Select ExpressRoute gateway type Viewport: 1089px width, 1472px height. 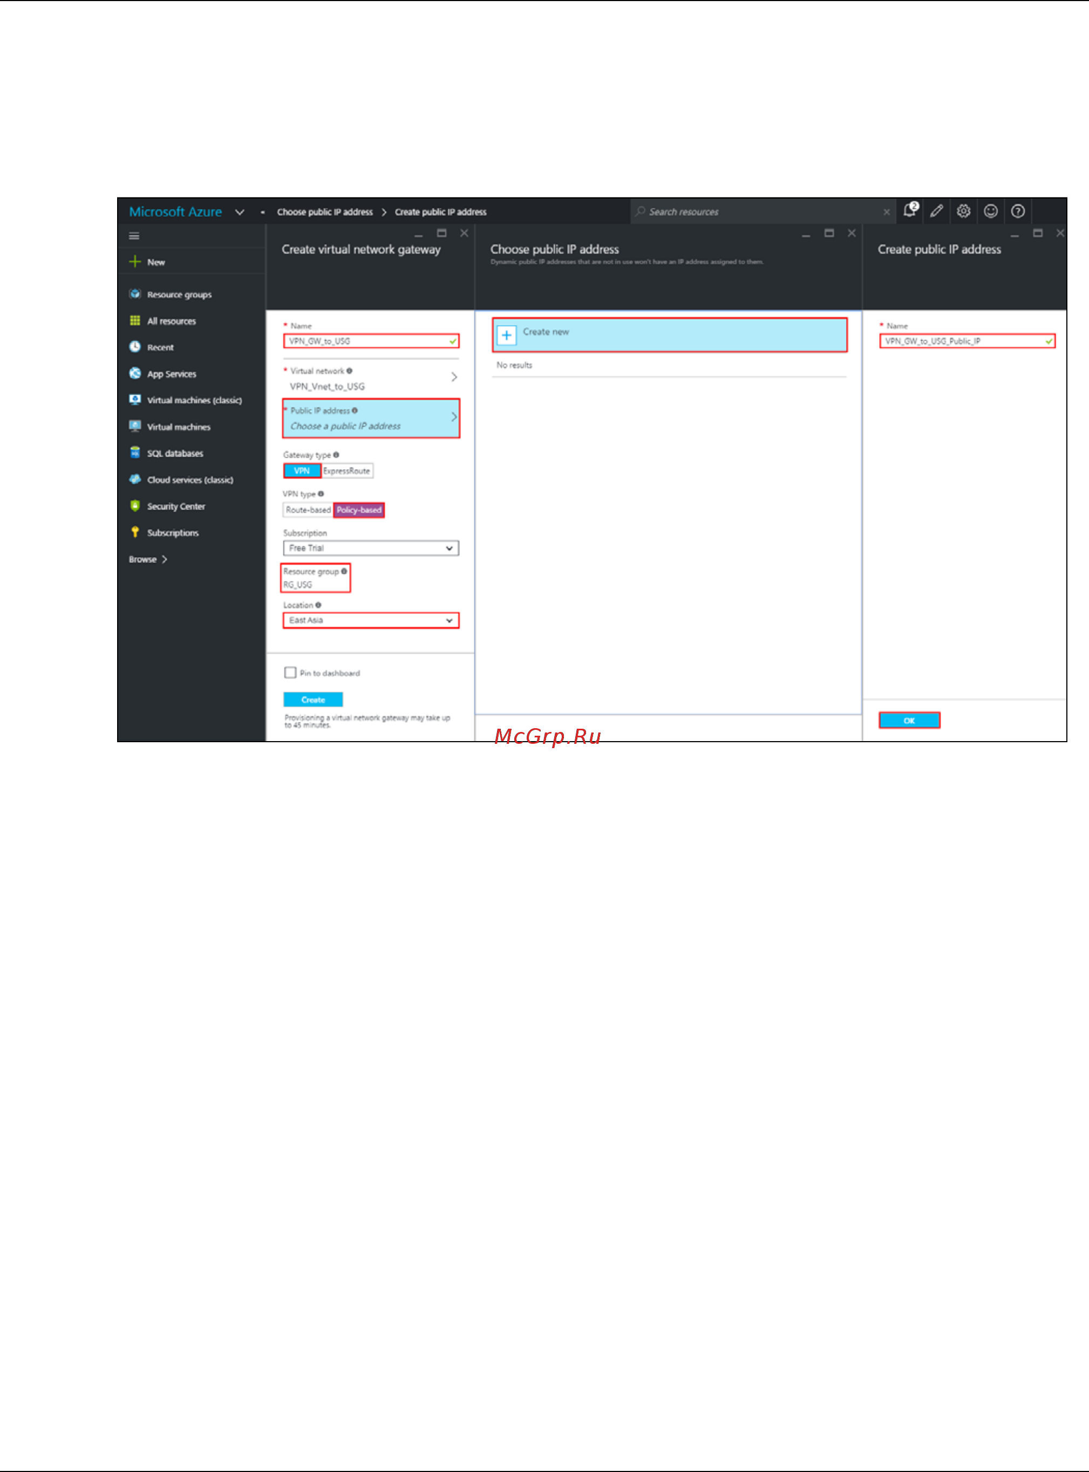tap(347, 471)
